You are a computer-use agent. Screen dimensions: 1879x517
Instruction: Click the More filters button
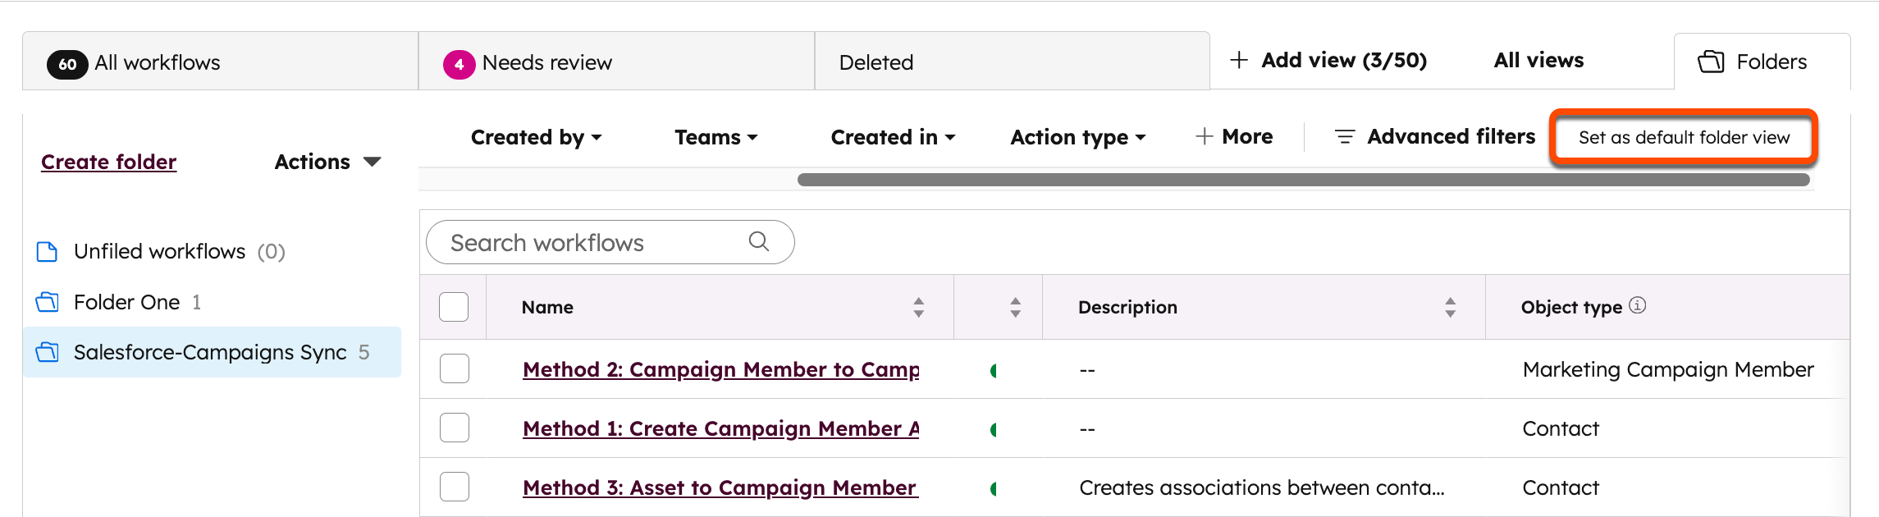click(x=1234, y=136)
